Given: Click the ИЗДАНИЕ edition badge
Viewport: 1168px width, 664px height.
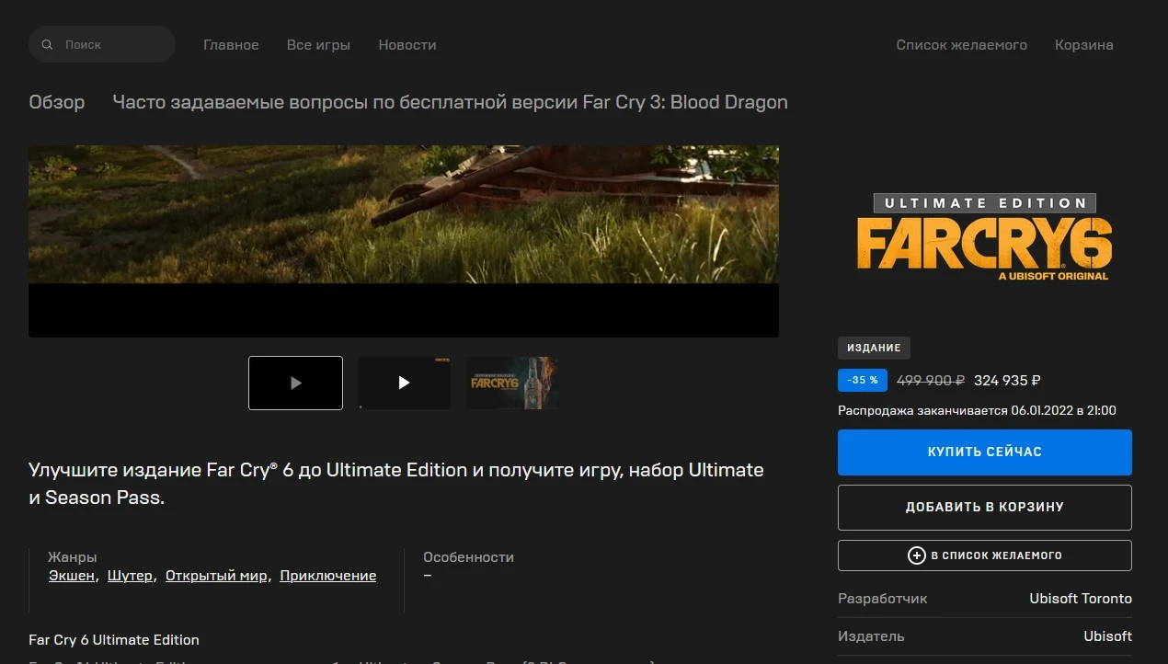Looking at the screenshot, I should 874,348.
